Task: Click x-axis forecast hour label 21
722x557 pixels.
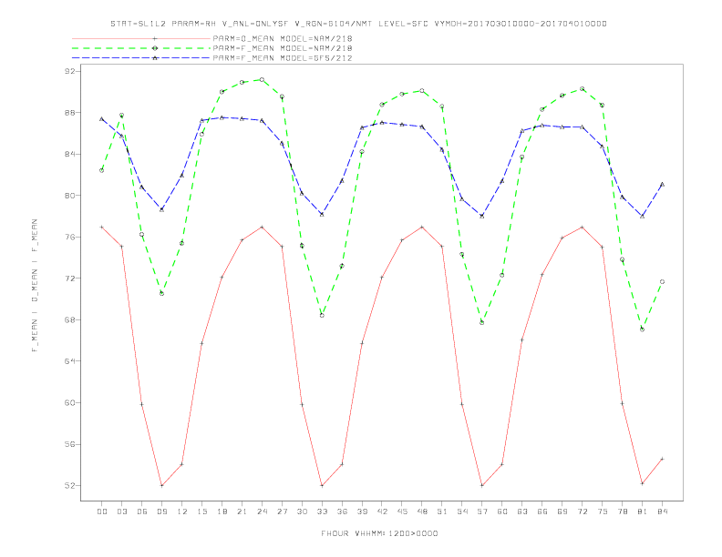Action: click(x=242, y=511)
